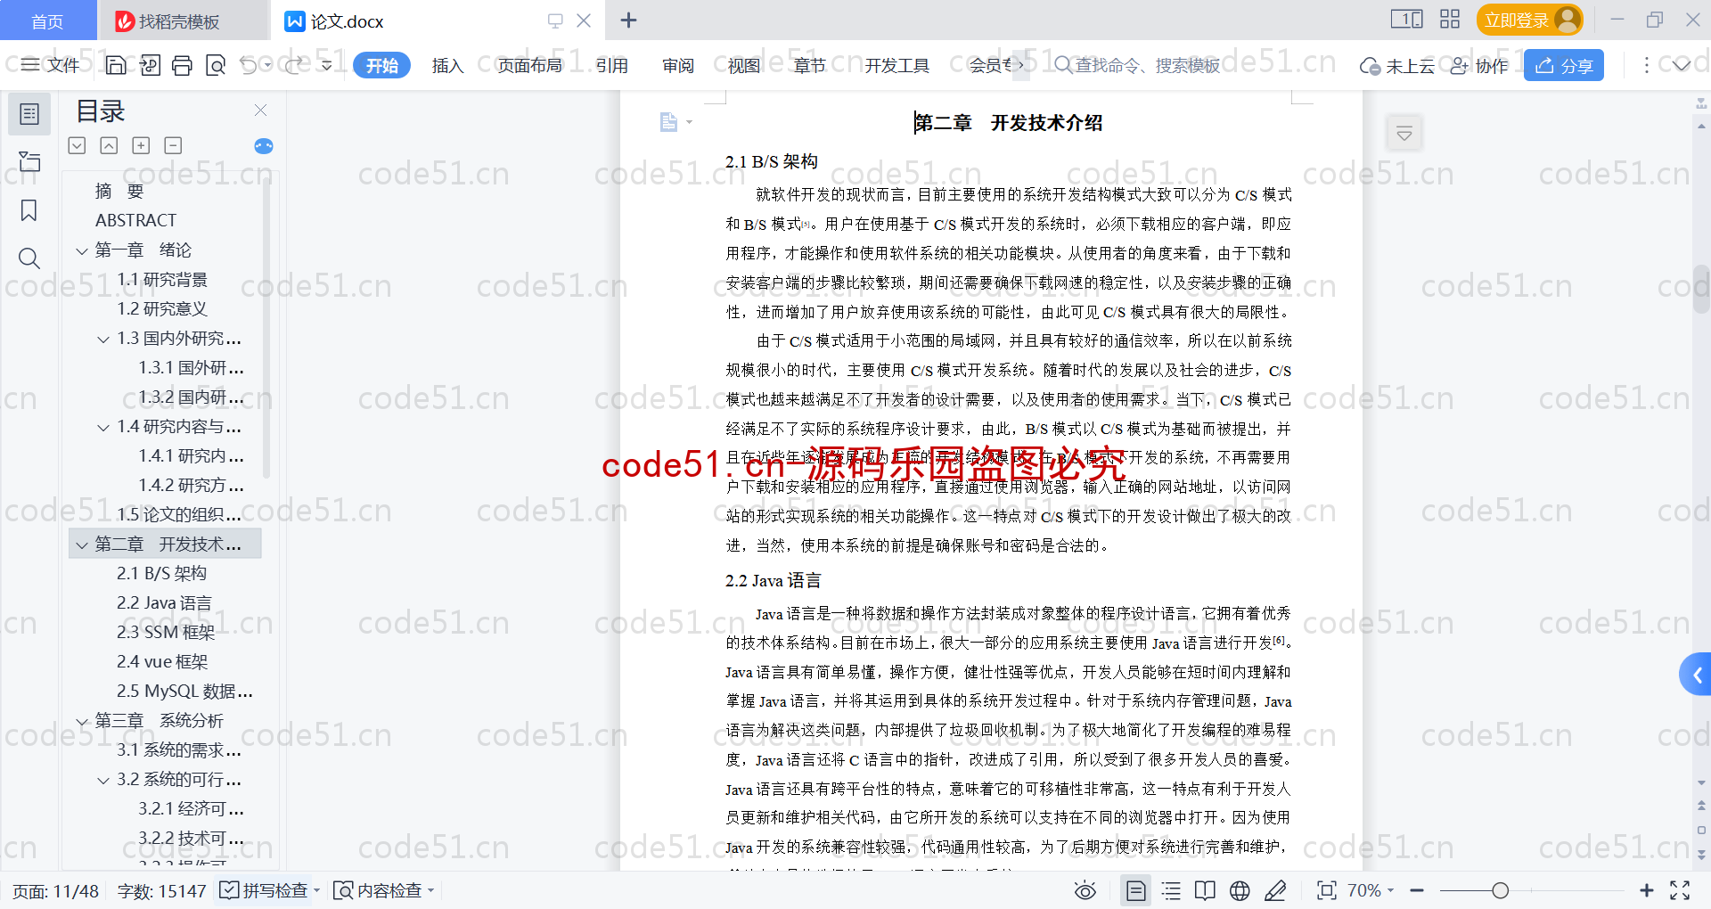Switch to web layout globe icon
This screenshot has width=1711, height=909.
(1240, 890)
